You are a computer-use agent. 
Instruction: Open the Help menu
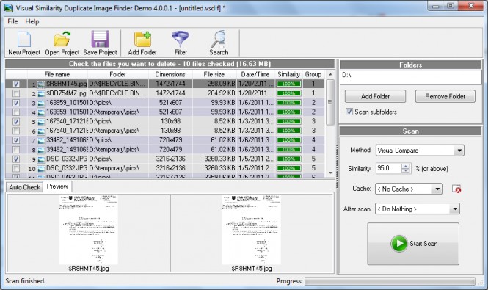tap(32, 21)
